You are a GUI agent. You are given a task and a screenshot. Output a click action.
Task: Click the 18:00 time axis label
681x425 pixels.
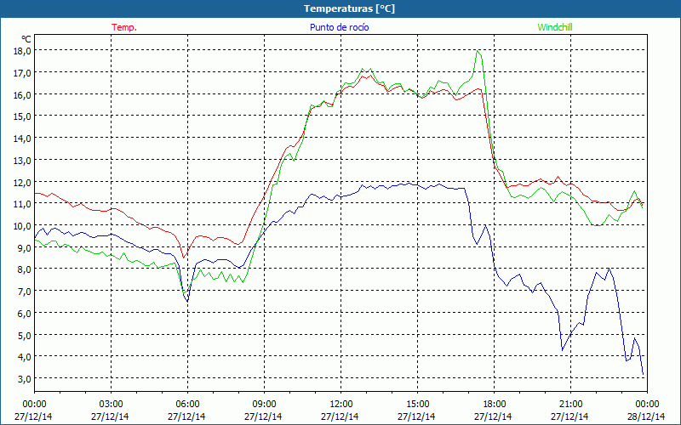(x=495, y=405)
